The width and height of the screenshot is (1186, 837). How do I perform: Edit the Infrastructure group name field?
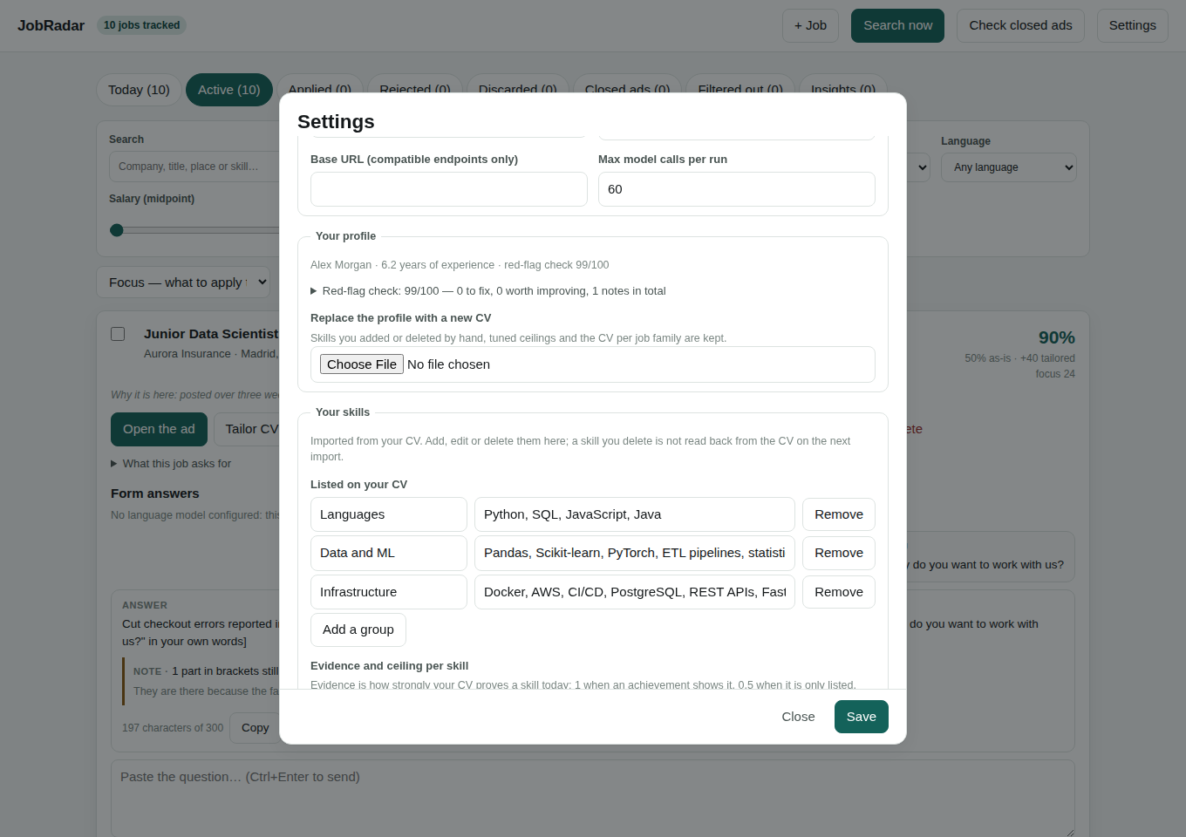(389, 592)
